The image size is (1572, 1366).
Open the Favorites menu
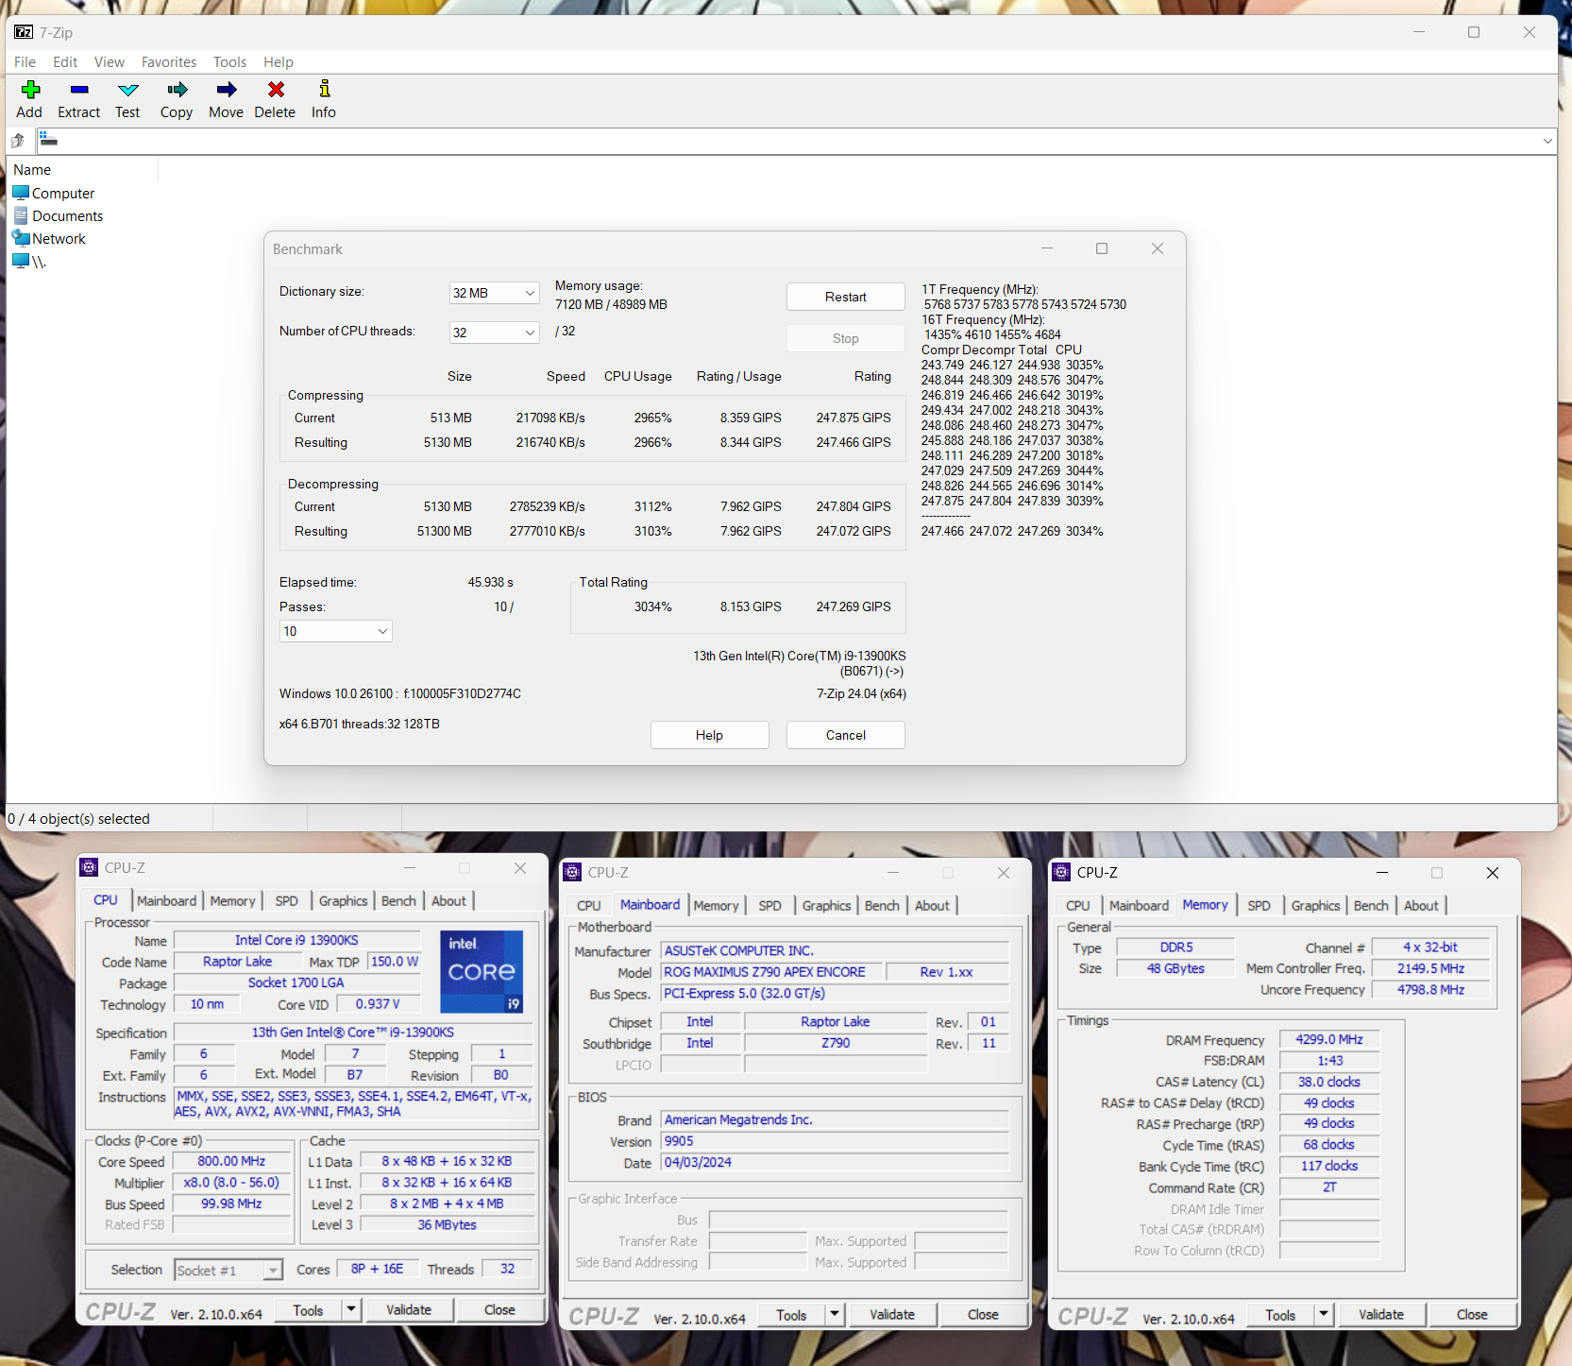[x=169, y=62]
